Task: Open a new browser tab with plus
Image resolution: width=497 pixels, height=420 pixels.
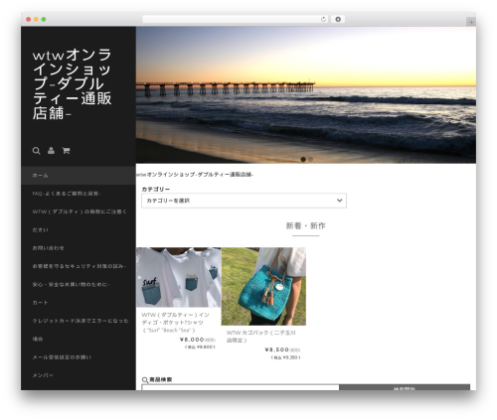Action: click(x=471, y=22)
